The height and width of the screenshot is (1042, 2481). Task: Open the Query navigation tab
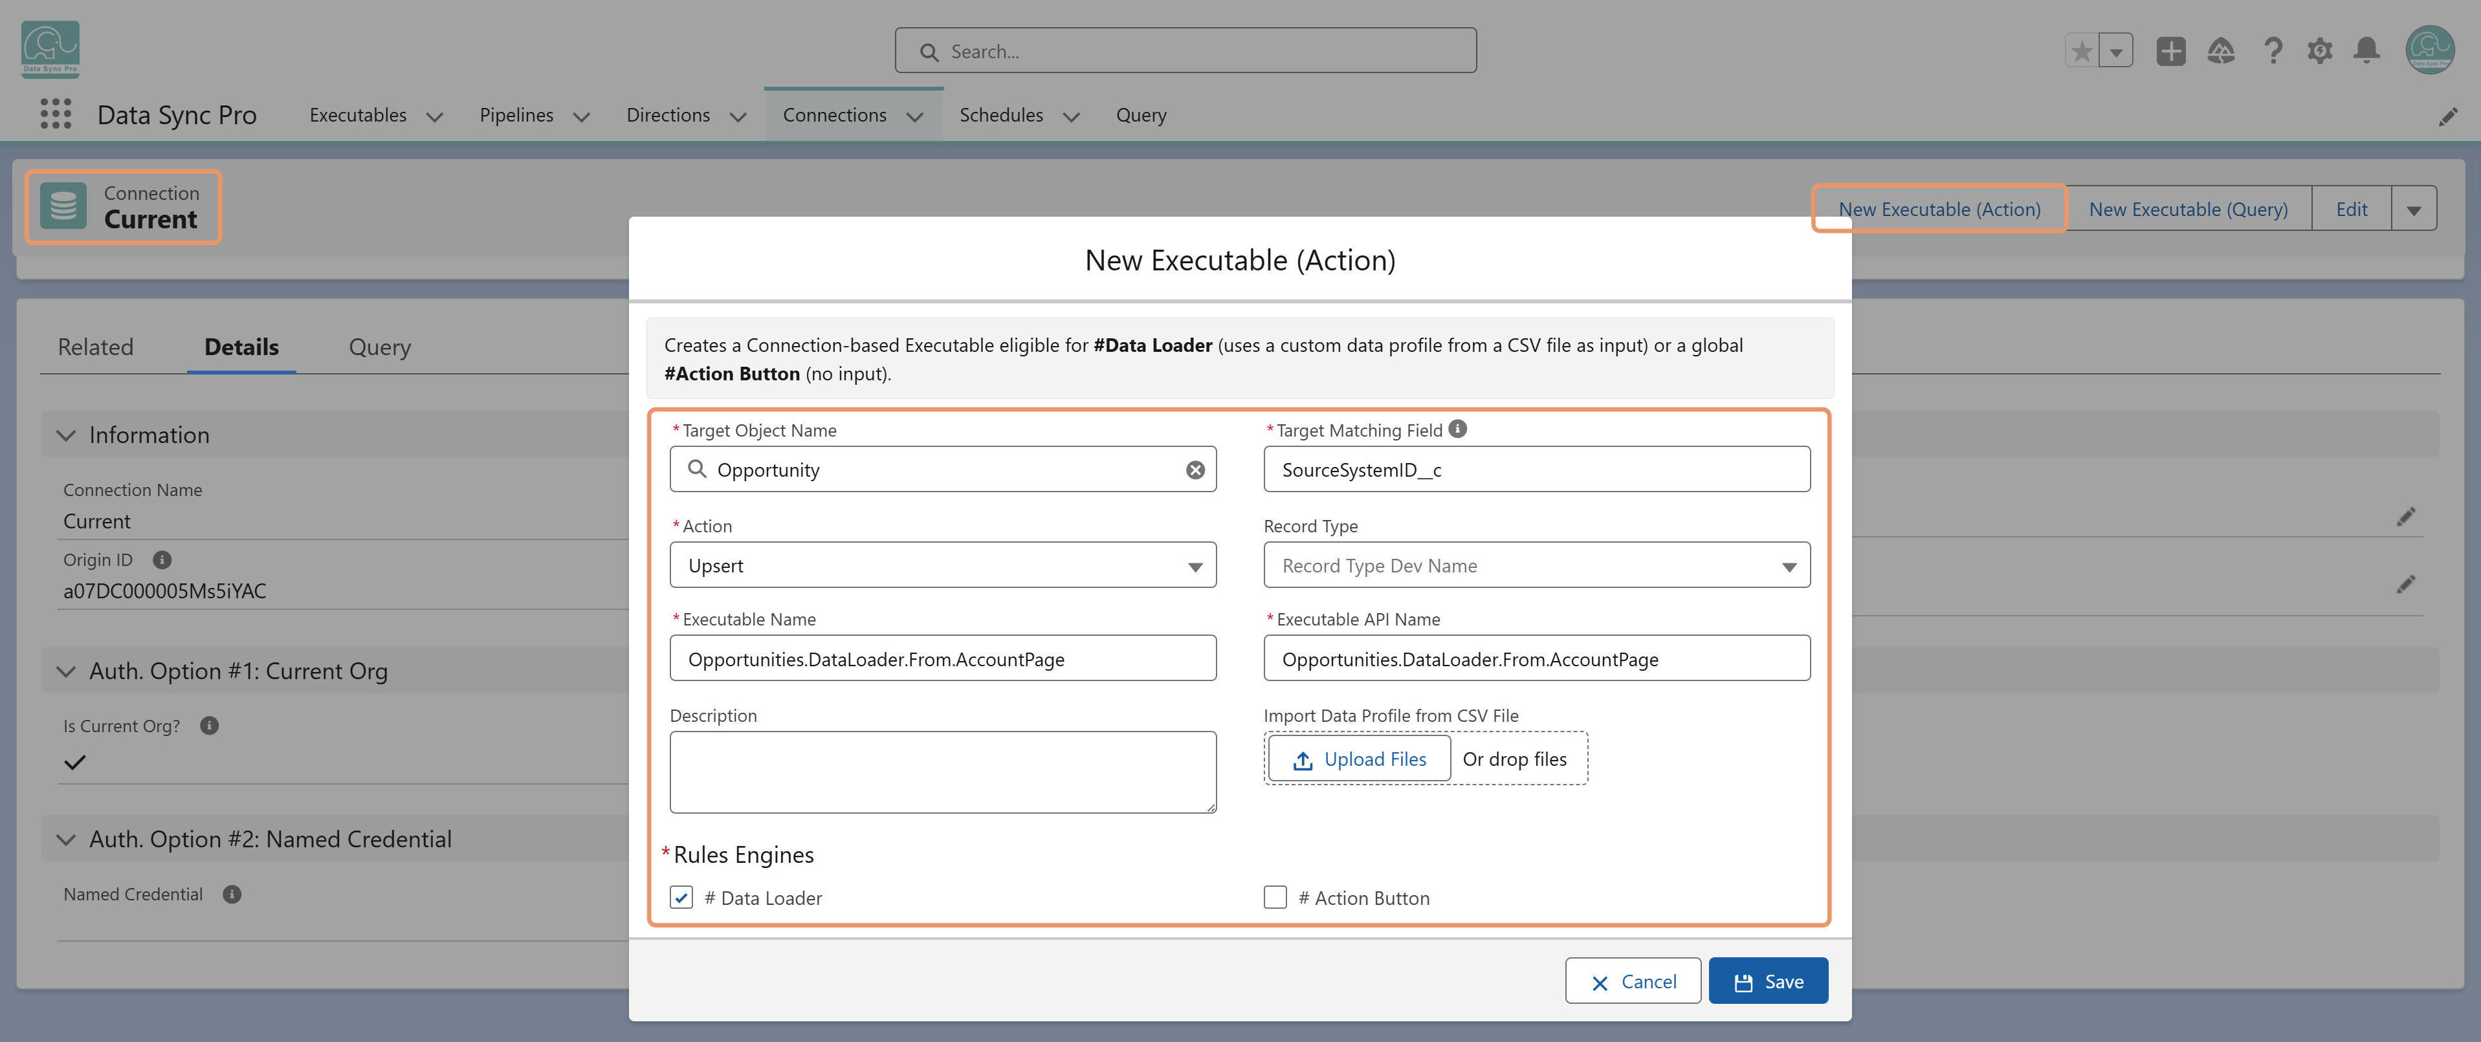[1140, 114]
